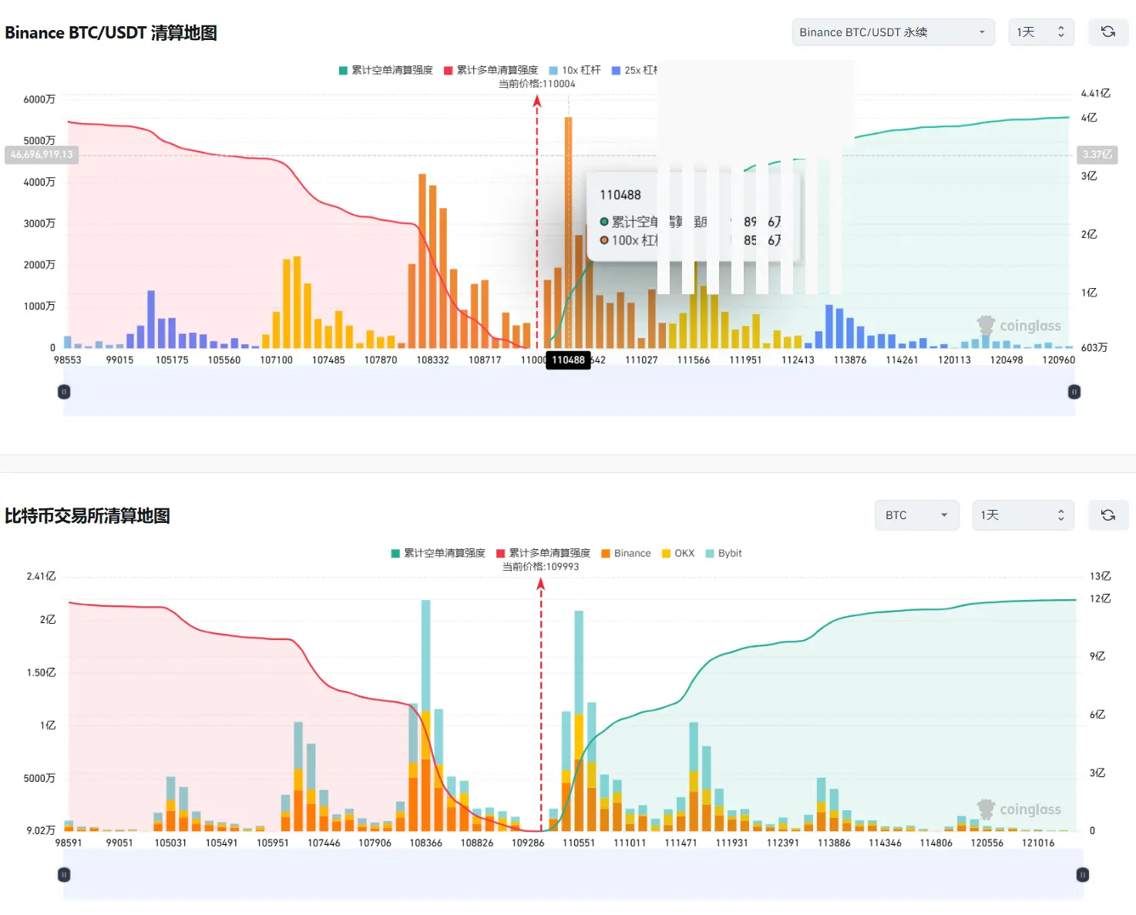This screenshot has width=1136, height=915.
Task: Click the 当前价格:109993 label
Action: (x=541, y=567)
